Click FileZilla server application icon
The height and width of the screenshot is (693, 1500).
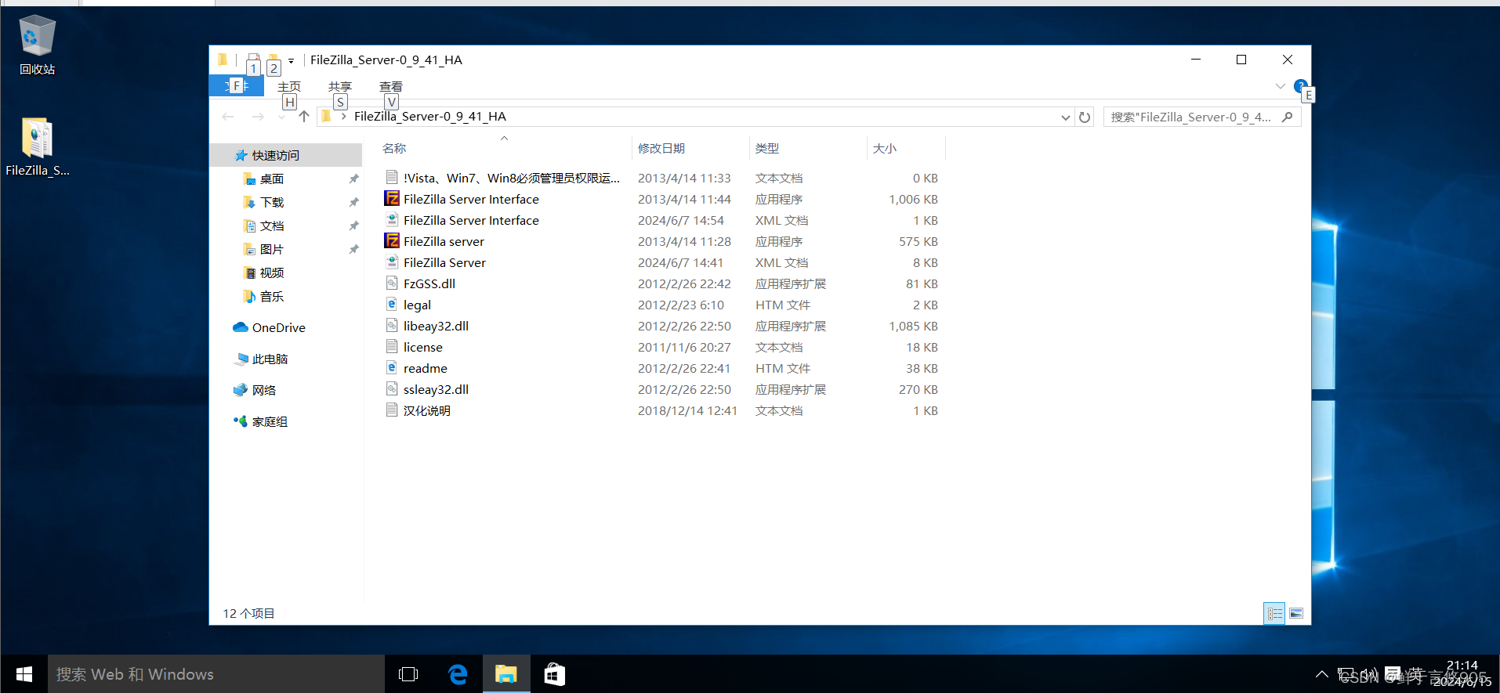click(x=392, y=241)
